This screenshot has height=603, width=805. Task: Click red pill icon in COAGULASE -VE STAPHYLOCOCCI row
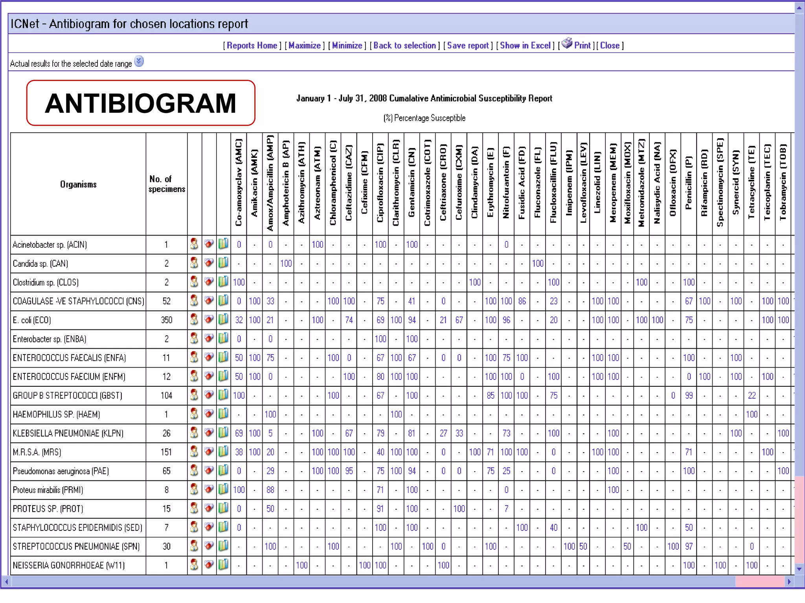coord(209,300)
